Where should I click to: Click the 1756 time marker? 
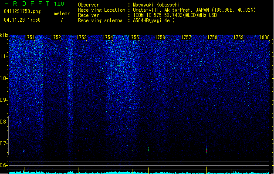(160, 37)
